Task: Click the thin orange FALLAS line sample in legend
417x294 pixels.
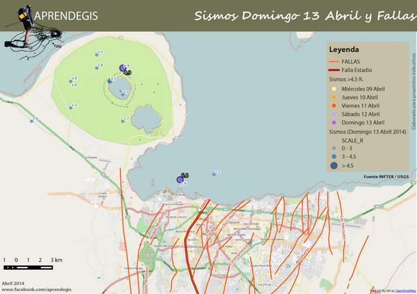Action: pyautogui.click(x=334, y=62)
